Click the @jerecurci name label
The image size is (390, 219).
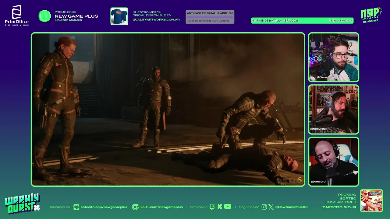[319, 182]
